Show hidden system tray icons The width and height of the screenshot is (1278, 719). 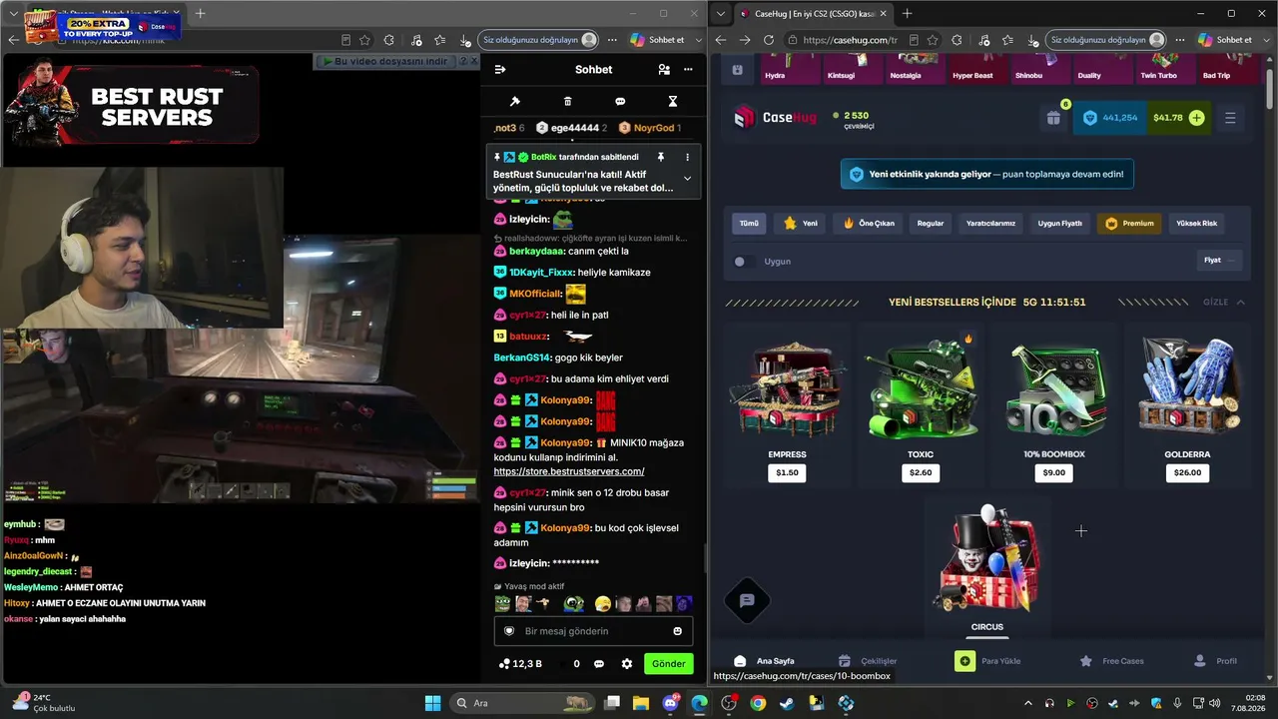pos(1029,703)
